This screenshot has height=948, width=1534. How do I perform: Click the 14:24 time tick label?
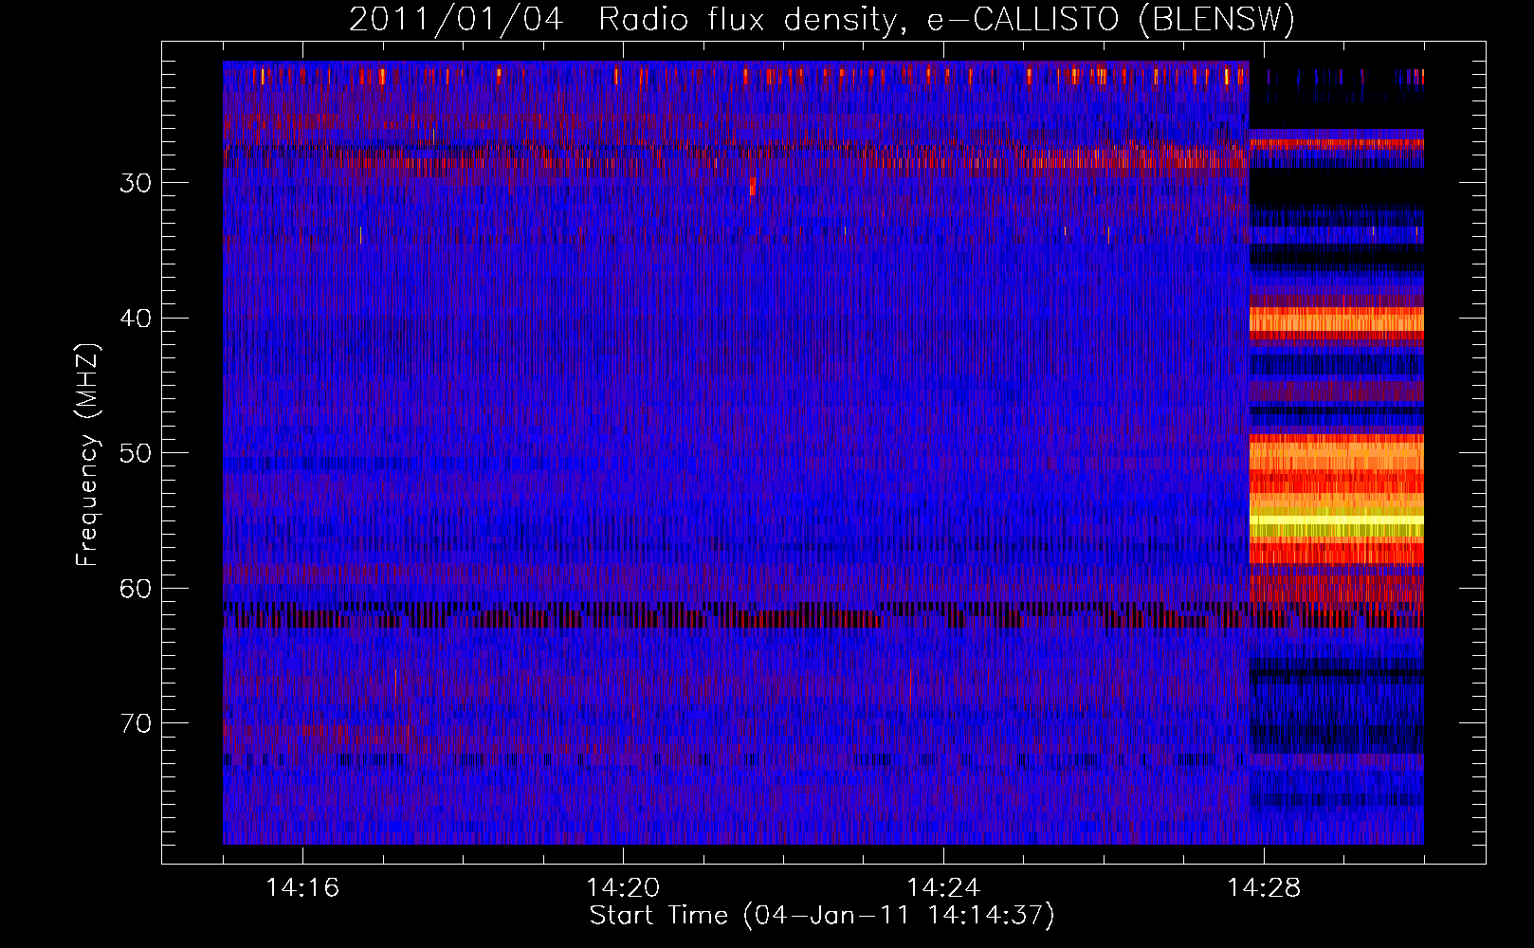(x=943, y=887)
